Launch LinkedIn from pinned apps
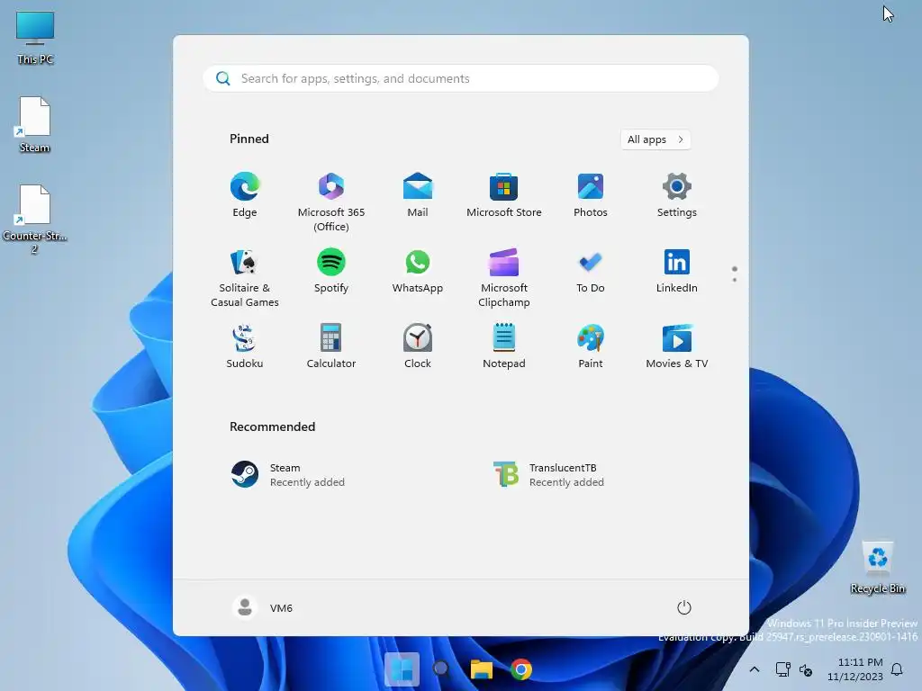Image resolution: width=922 pixels, height=691 pixels. 677,271
